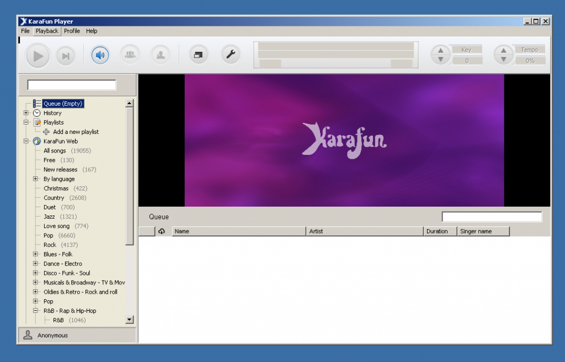Expand the Blues - Folk genre node
This screenshot has width=565, height=362.
tap(37, 254)
